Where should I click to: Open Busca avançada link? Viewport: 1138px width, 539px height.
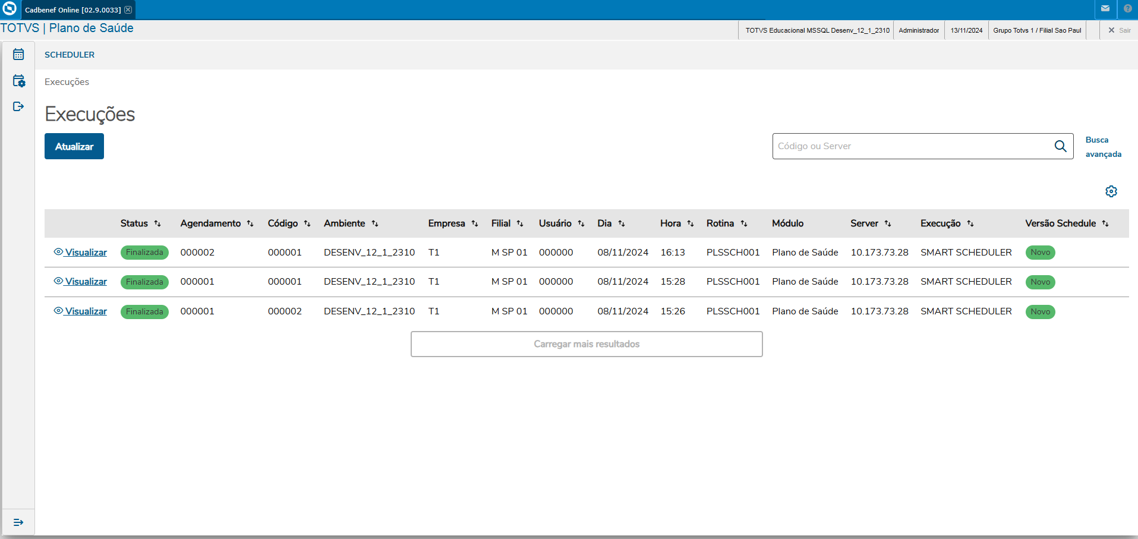tap(1104, 147)
